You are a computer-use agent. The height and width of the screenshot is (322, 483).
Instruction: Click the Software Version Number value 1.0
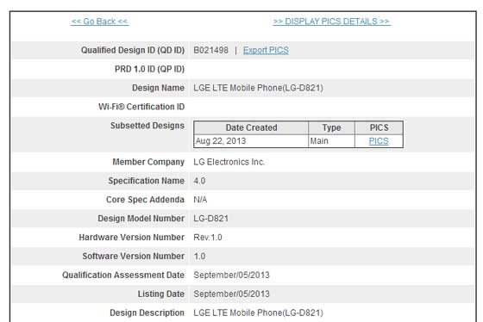199,257
